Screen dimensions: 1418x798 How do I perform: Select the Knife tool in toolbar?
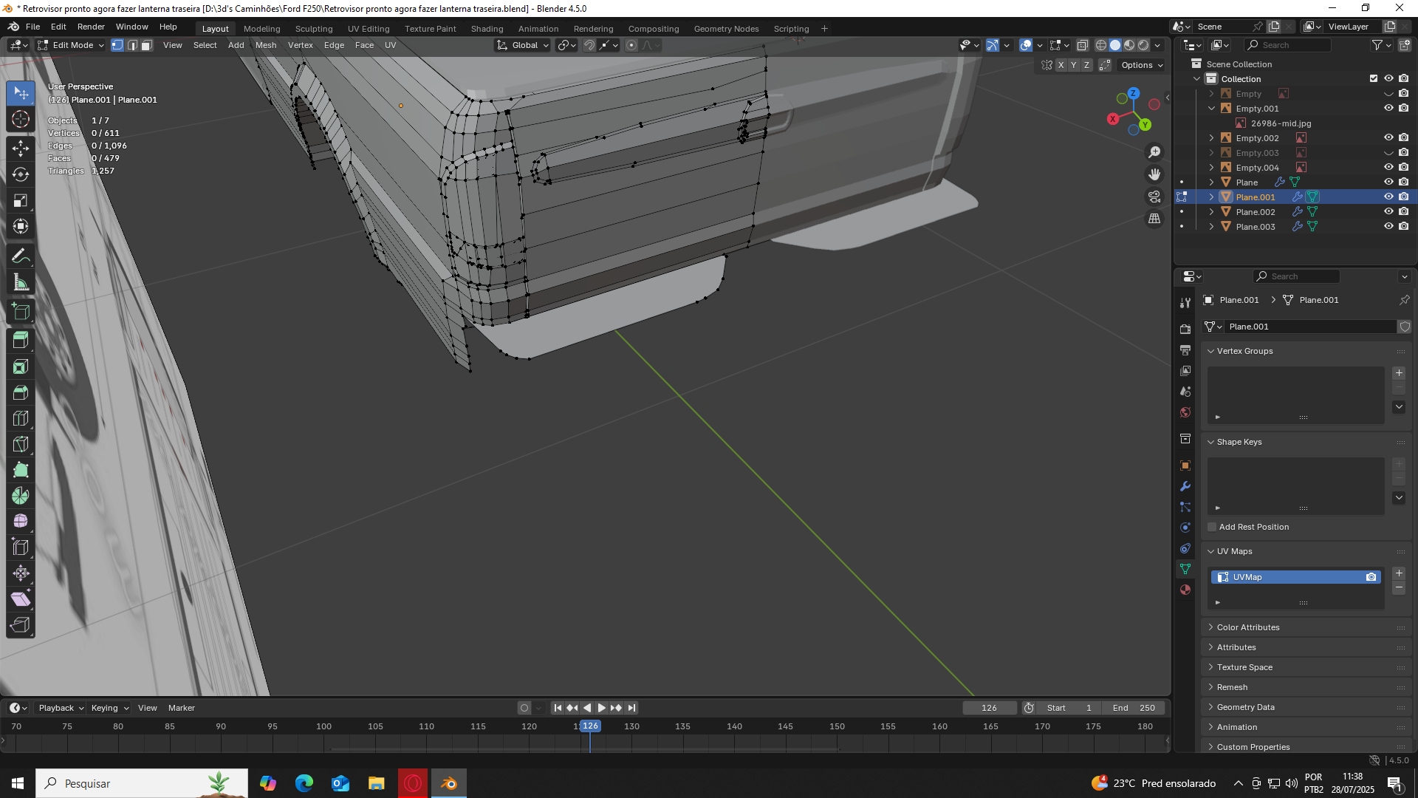(x=21, y=444)
